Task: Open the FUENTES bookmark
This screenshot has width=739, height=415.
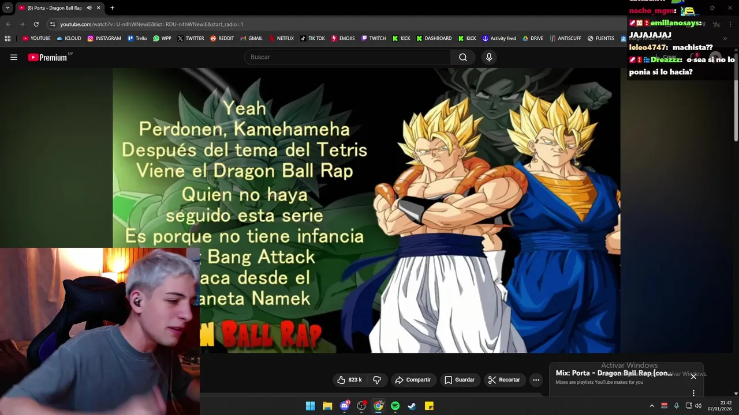Action: click(x=600, y=39)
